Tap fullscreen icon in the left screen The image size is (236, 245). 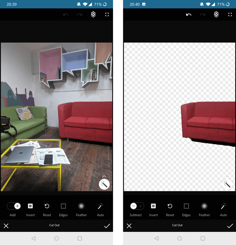click(107, 15)
